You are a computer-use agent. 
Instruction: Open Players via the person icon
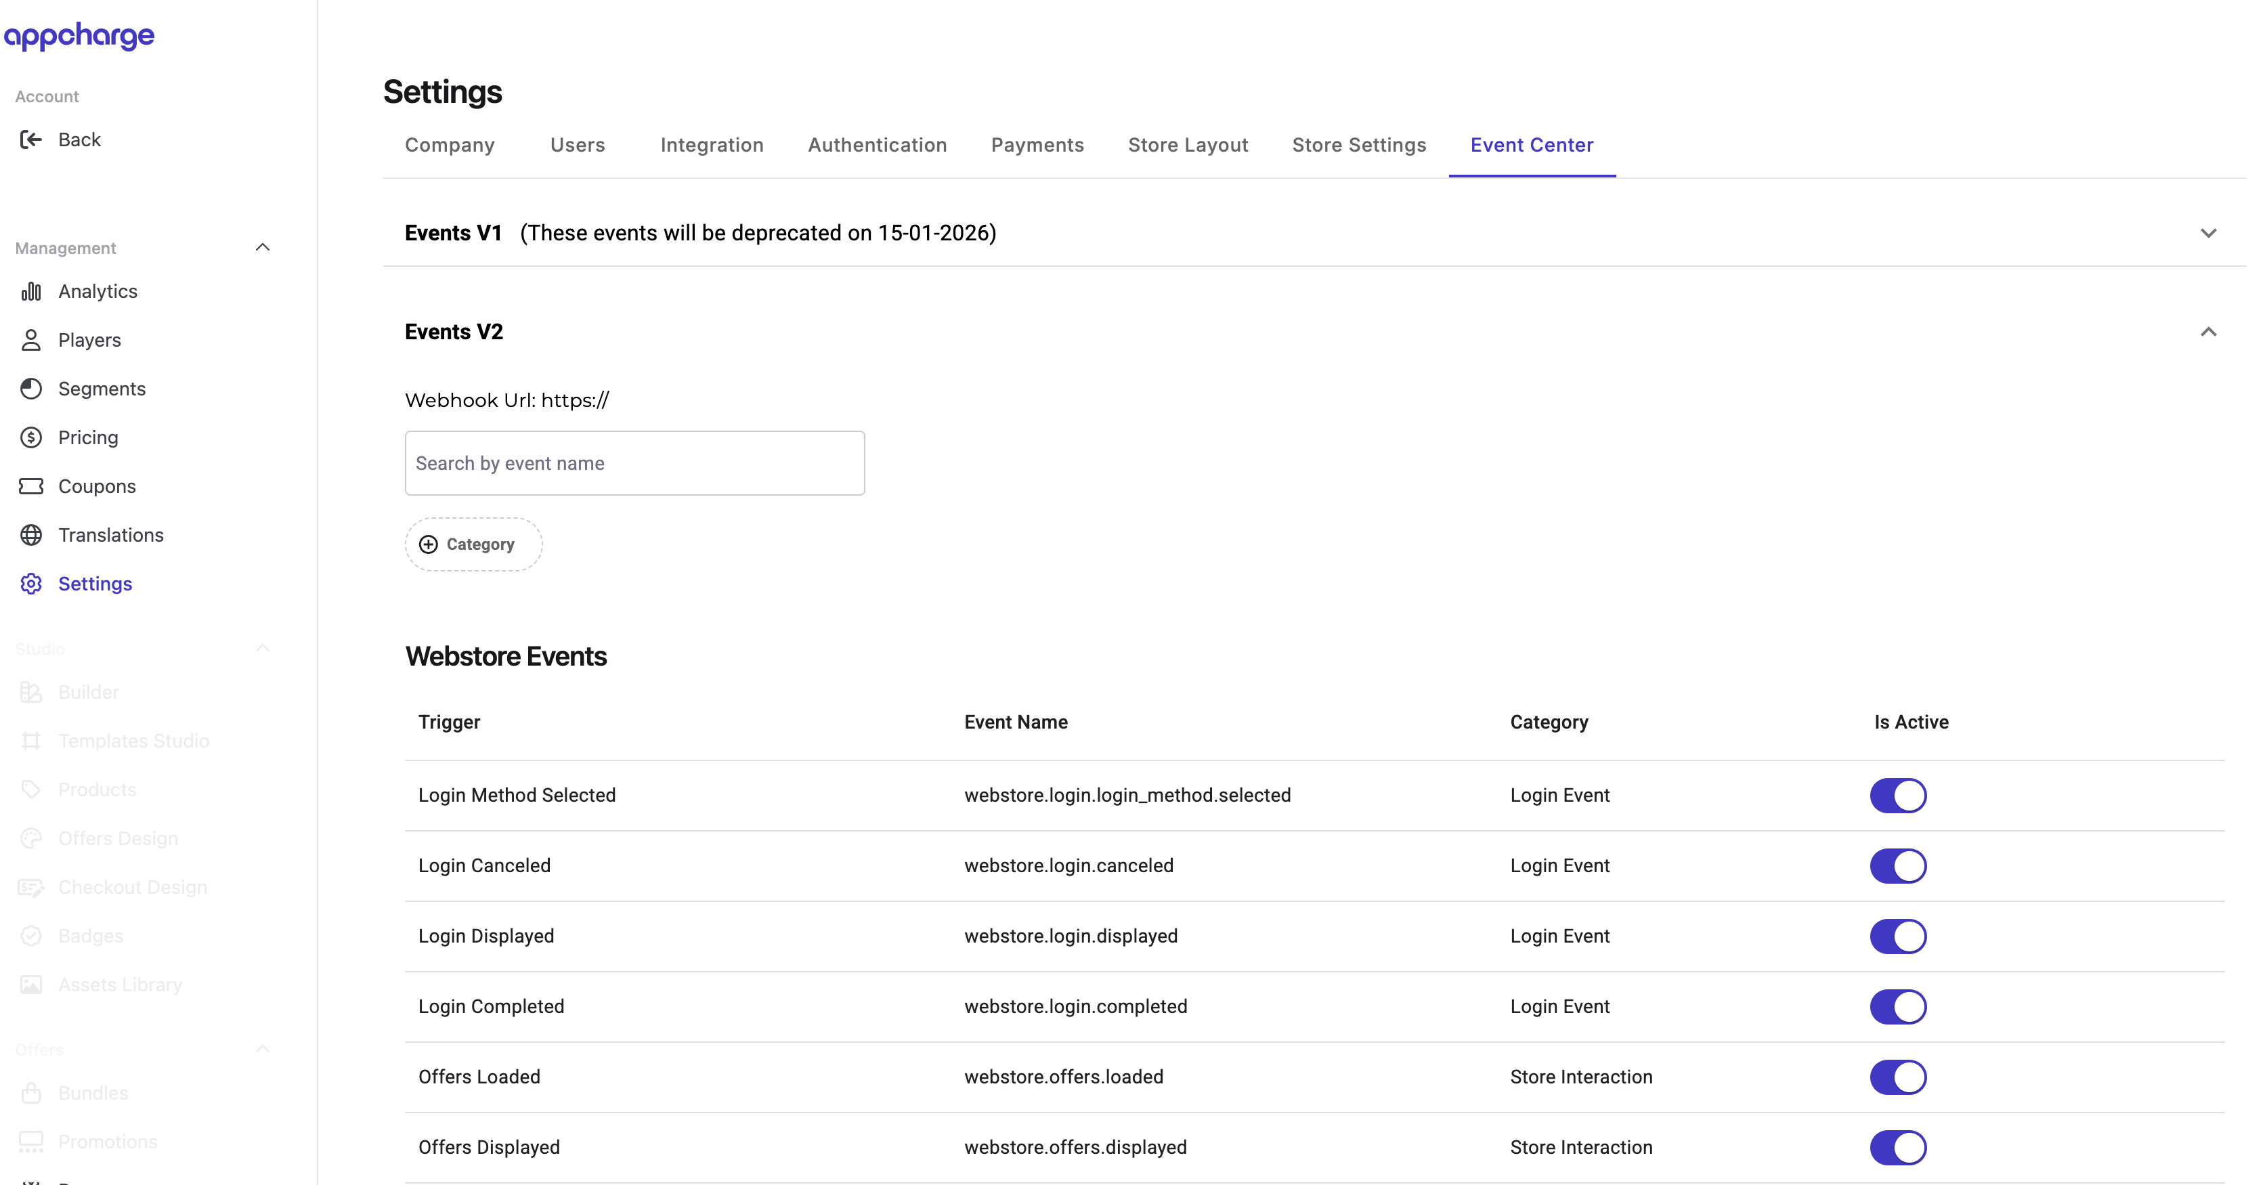(x=30, y=340)
